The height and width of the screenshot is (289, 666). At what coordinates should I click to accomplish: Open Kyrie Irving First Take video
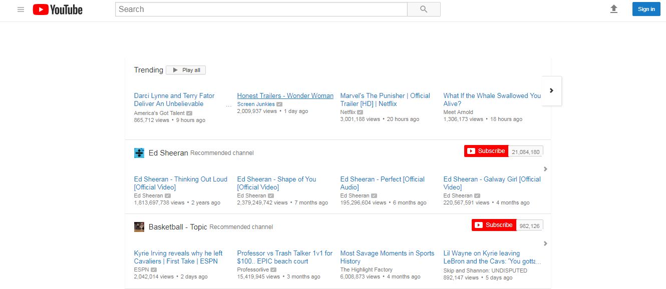click(178, 257)
